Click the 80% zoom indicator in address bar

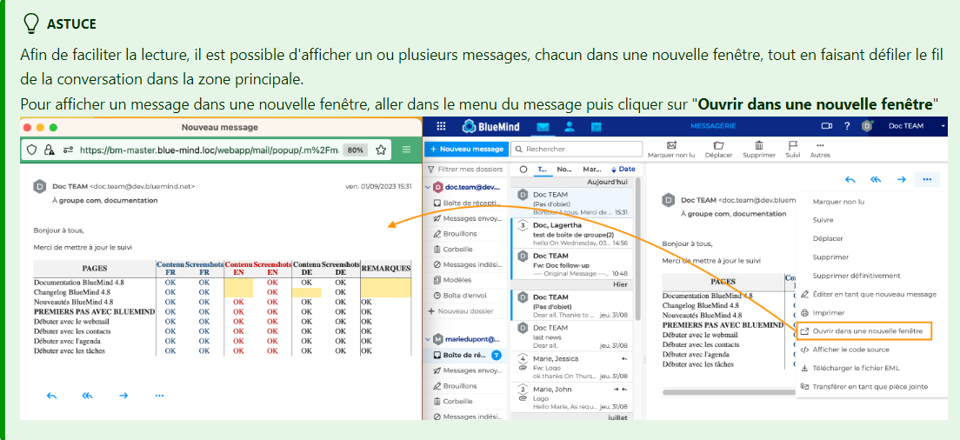(x=356, y=150)
